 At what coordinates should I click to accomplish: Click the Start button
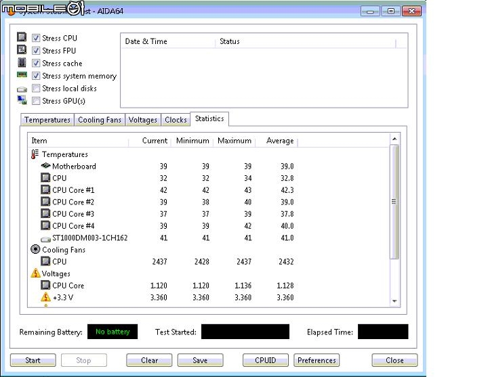[33, 360]
